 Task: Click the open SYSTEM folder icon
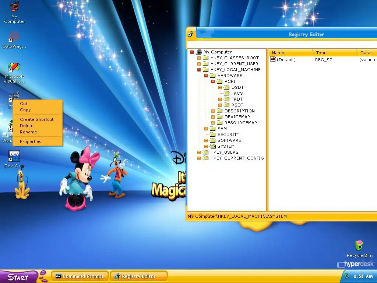[212, 146]
